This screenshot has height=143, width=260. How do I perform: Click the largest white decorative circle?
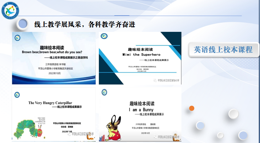tap(233, 114)
